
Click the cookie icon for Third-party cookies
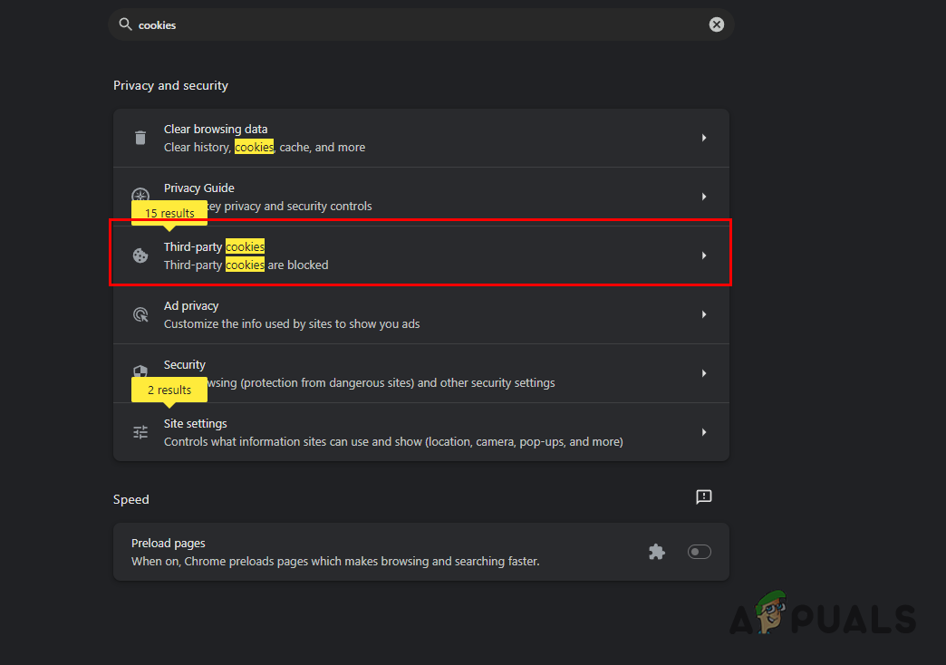tap(140, 255)
